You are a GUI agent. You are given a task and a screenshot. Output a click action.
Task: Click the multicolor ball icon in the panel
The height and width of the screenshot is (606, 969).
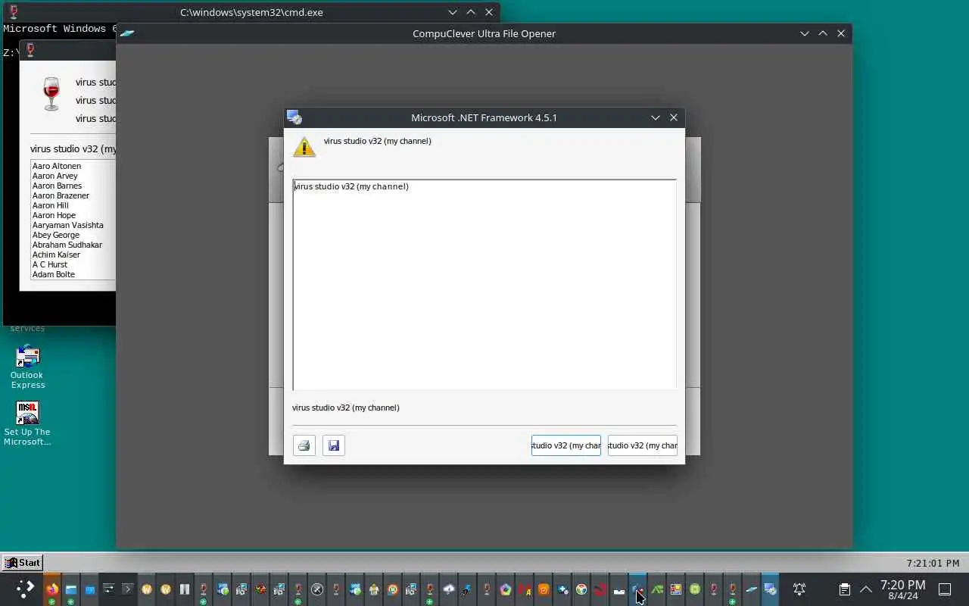(581, 589)
